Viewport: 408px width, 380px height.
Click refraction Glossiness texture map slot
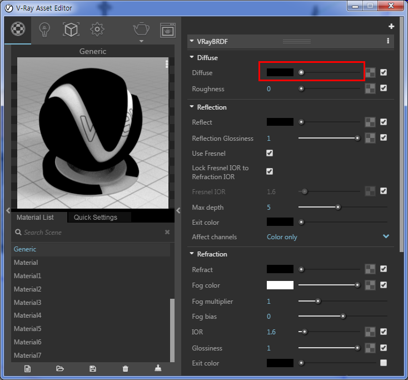point(370,348)
